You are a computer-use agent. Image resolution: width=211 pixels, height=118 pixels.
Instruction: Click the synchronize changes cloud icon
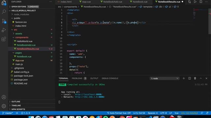tap(17, 113)
